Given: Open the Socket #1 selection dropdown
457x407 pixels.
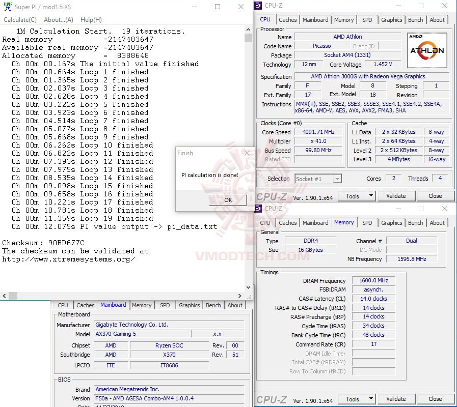Looking at the screenshot, I should point(318,179).
